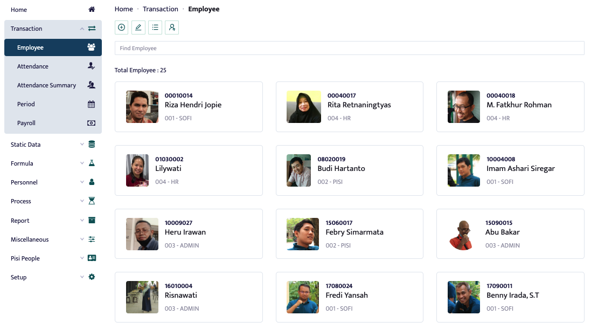Select the Pisi People badge icon
This screenshot has height=329, width=591.
tap(92, 258)
